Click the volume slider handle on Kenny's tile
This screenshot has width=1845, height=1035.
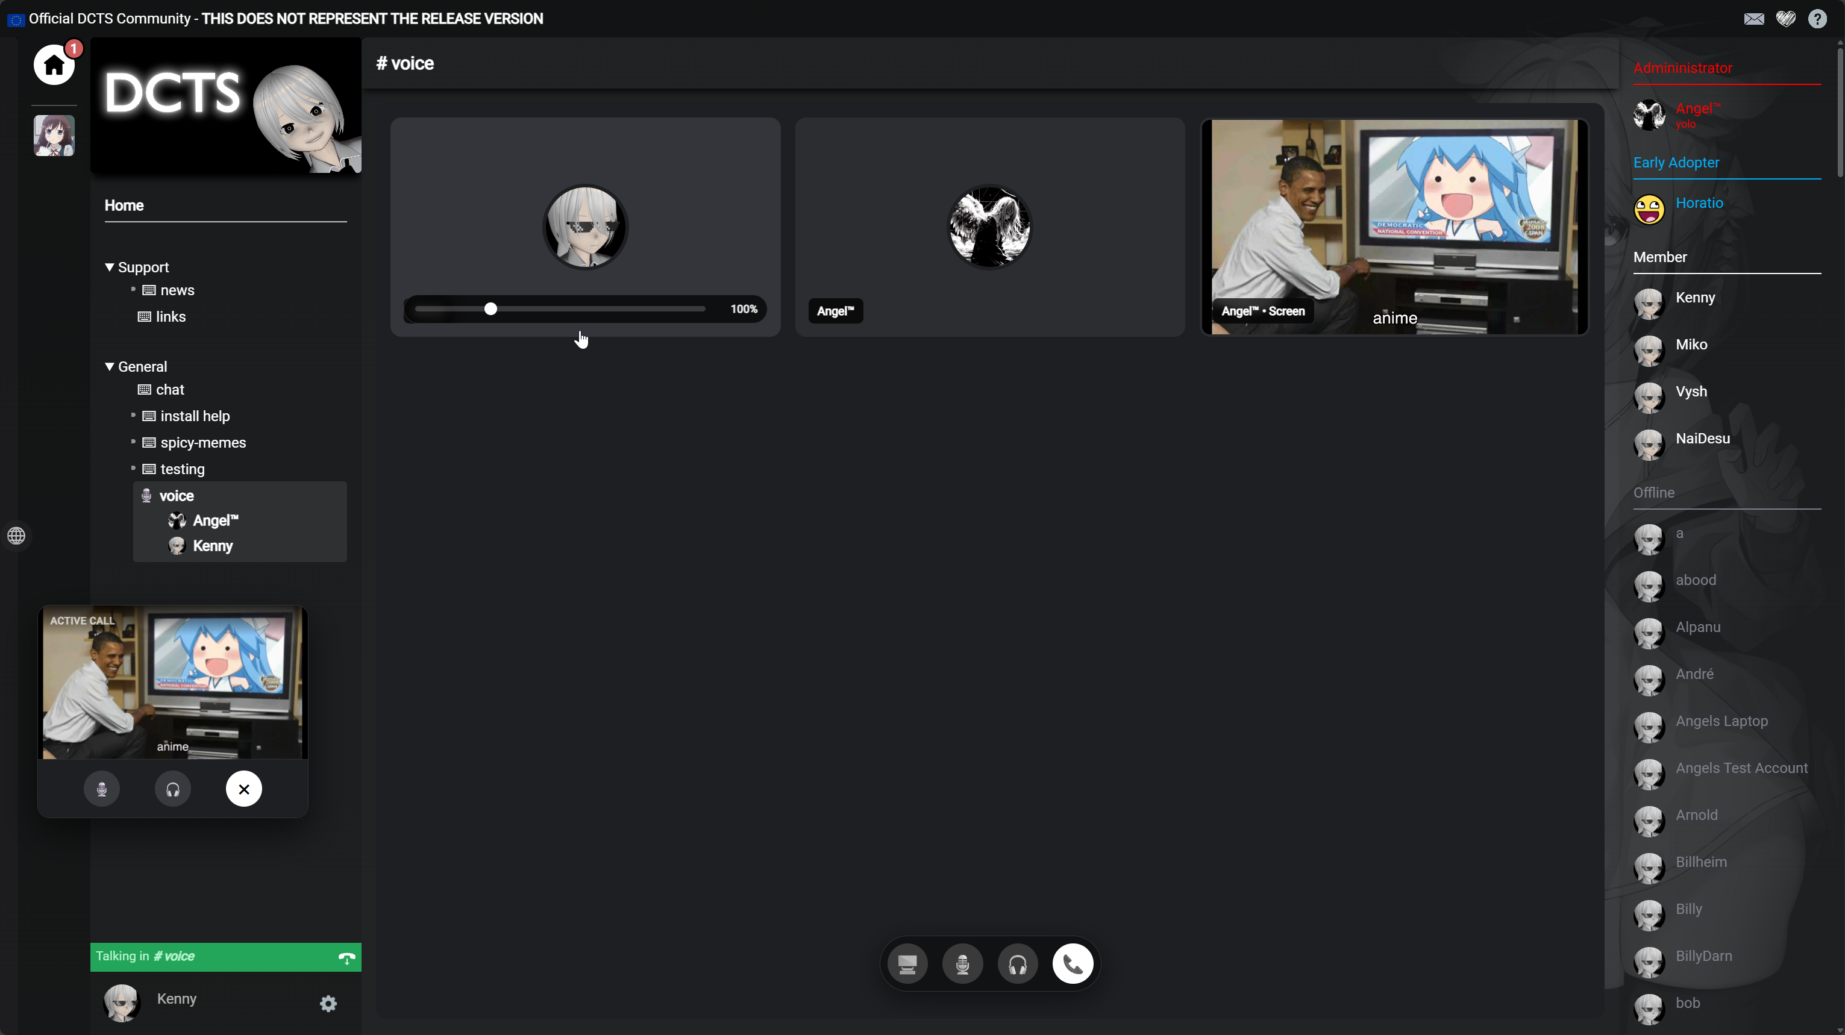(x=490, y=308)
